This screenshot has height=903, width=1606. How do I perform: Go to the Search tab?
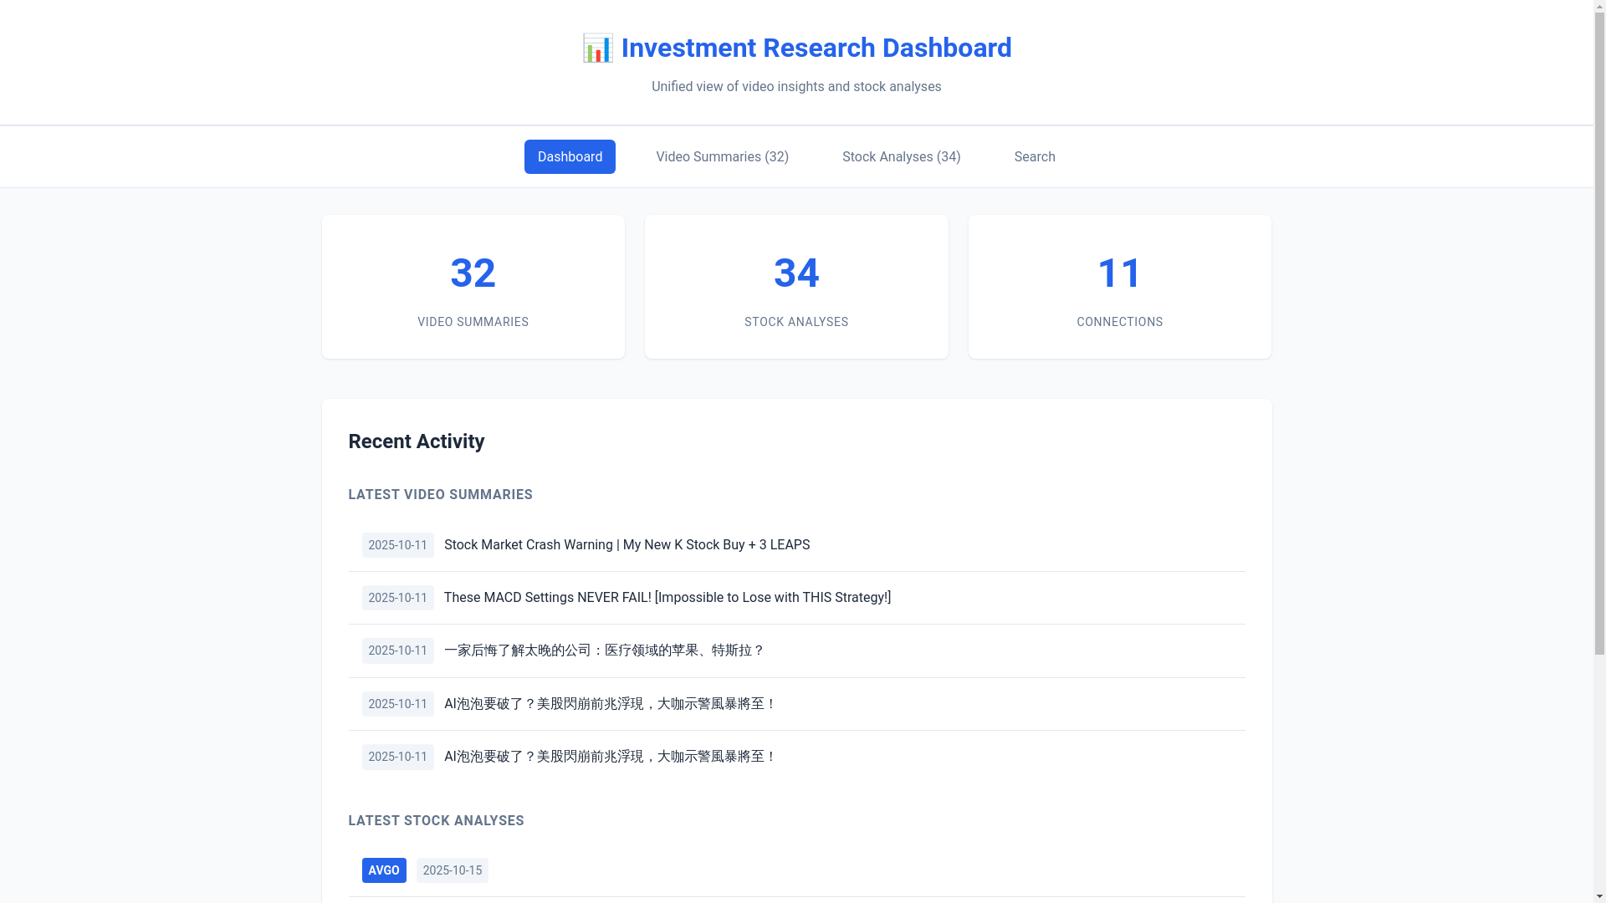(1034, 157)
